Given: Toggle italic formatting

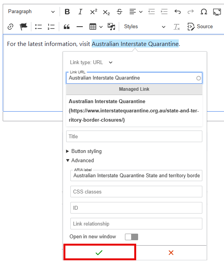Looking at the screenshot, I should point(80,12).
